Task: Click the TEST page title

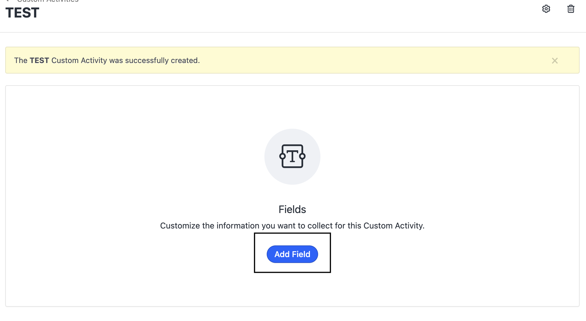Action: click(22, 13)
